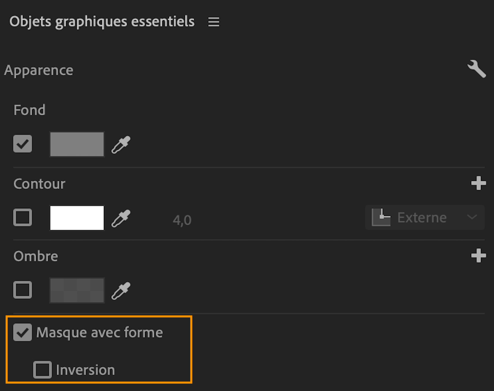Viewport: 494px width, 391px height.
Task: Use the Contour eyedropper tool
Action: pyautogui.click(x=121, y=218)
